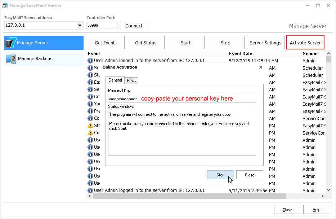Click info icon of row starting 'Eas'
The width and height of the screenshot is (336, 219).
pyautogui.click(x=90, y=82)
